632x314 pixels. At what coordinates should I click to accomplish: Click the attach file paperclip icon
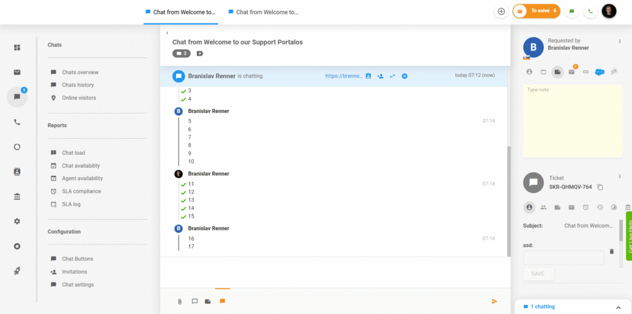click(180, 302)
